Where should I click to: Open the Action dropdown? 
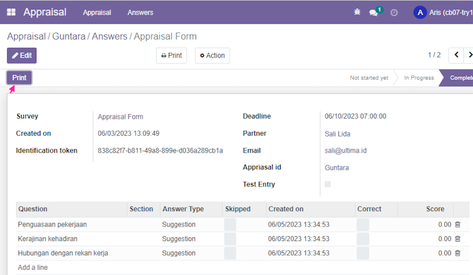[212, 56]
